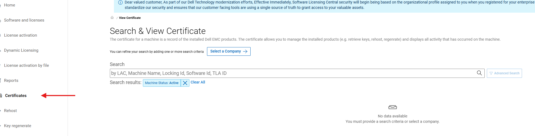Open the Reports page

[11, 81]
